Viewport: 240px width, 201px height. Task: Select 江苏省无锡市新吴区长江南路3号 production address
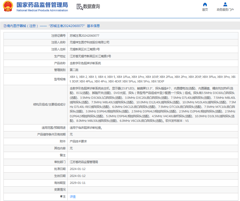coord(90,56)
